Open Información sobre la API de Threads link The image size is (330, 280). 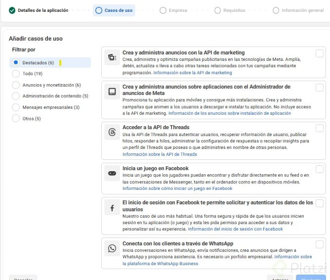pos(160,154)
